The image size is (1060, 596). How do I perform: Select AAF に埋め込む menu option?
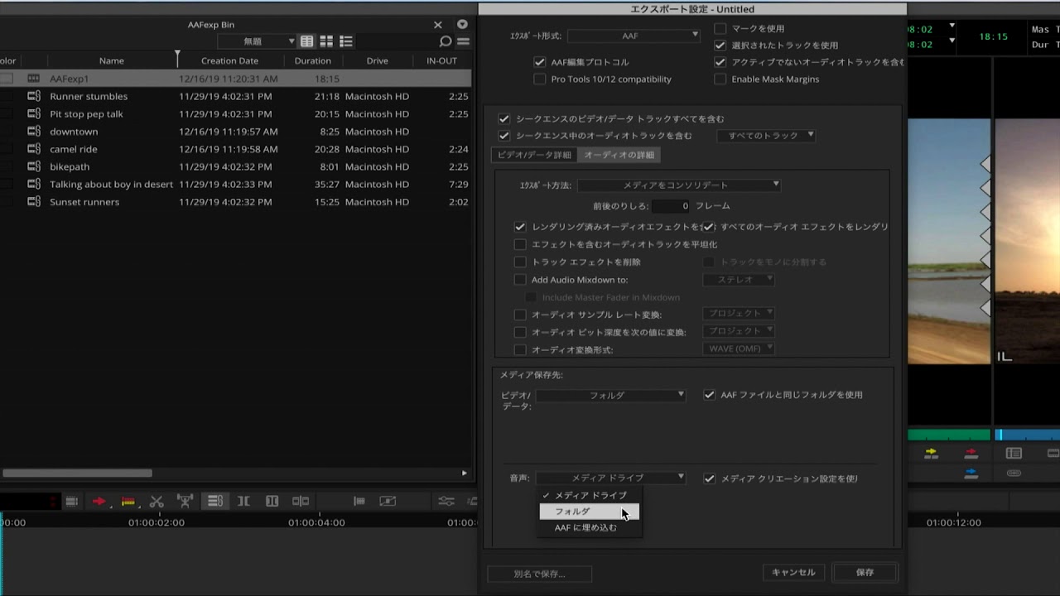coord(590,527)
